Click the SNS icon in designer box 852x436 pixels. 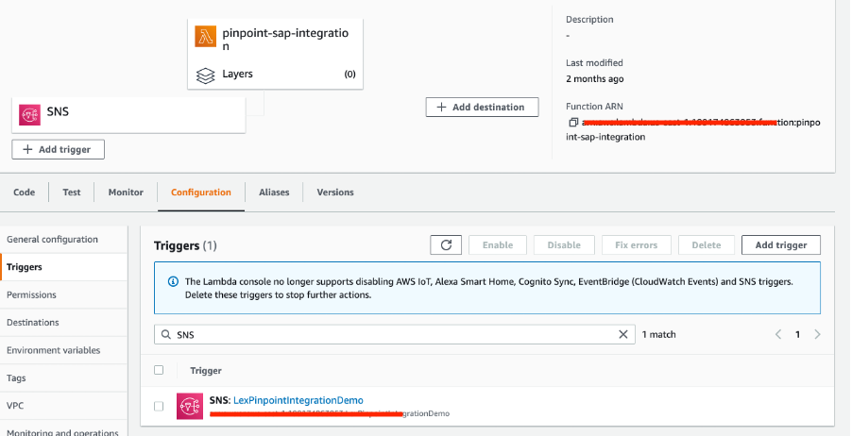click(29, 115)
